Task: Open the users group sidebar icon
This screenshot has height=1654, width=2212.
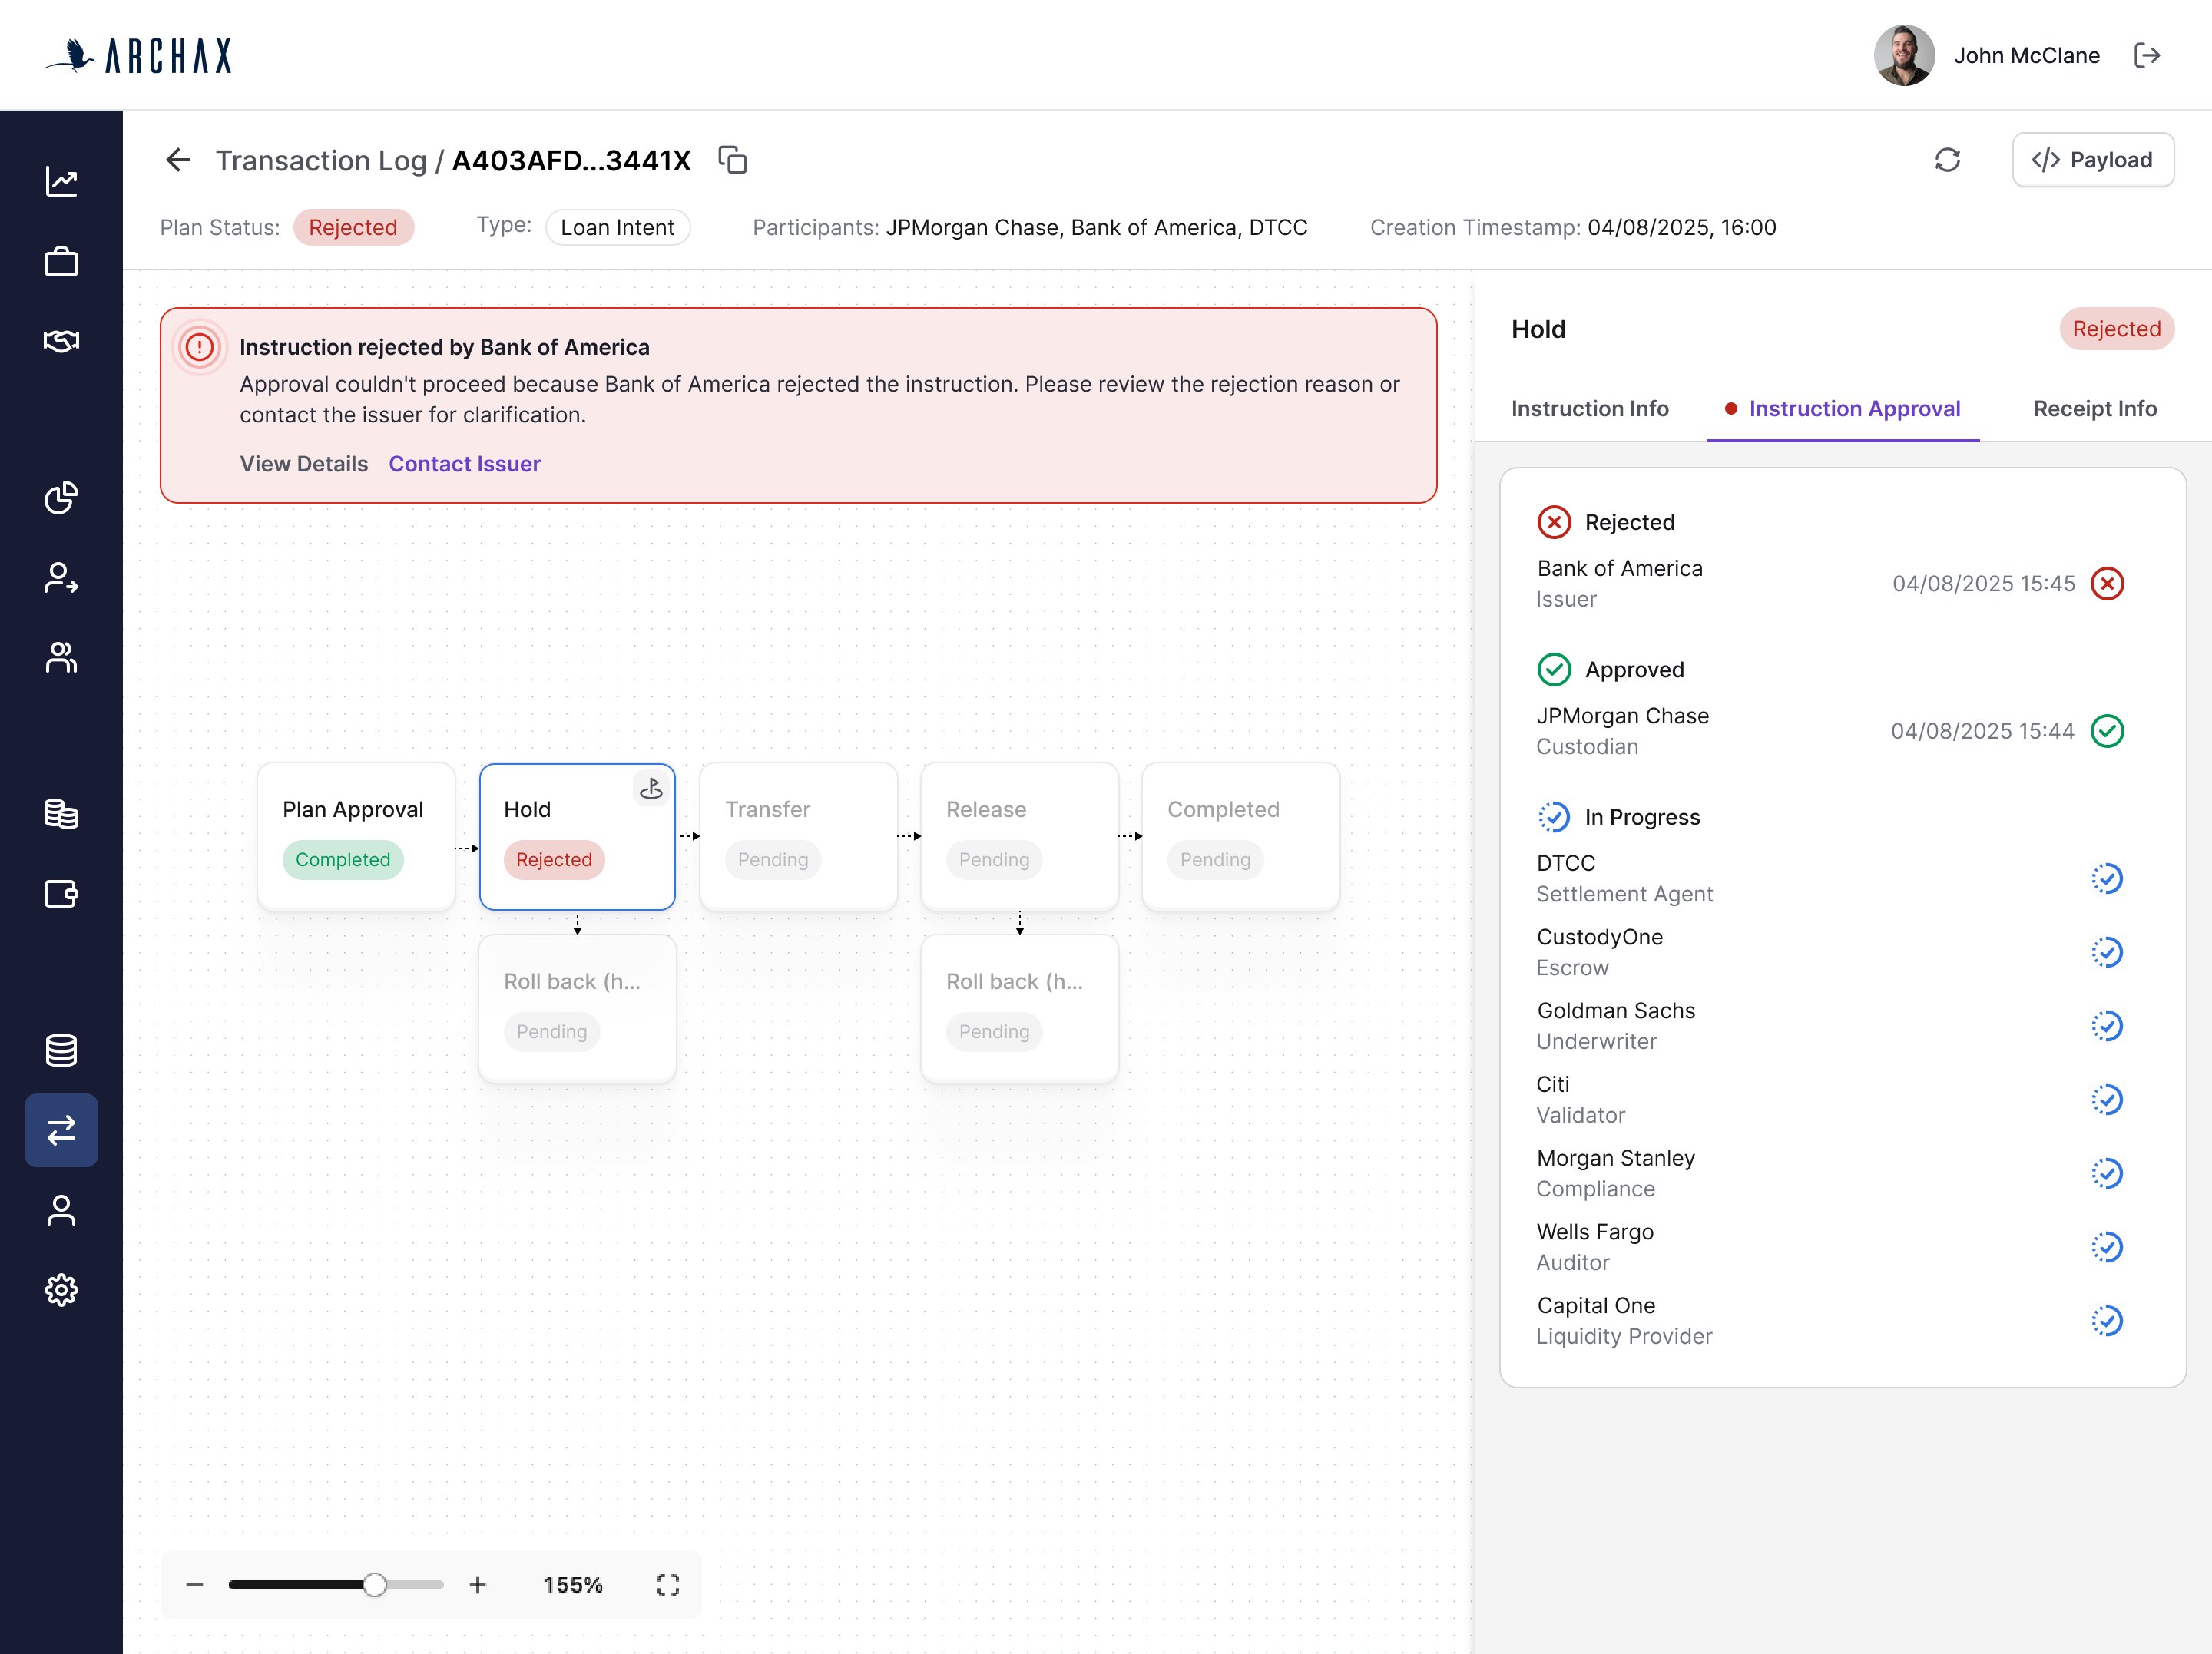Action: click(x=61, y=657)
